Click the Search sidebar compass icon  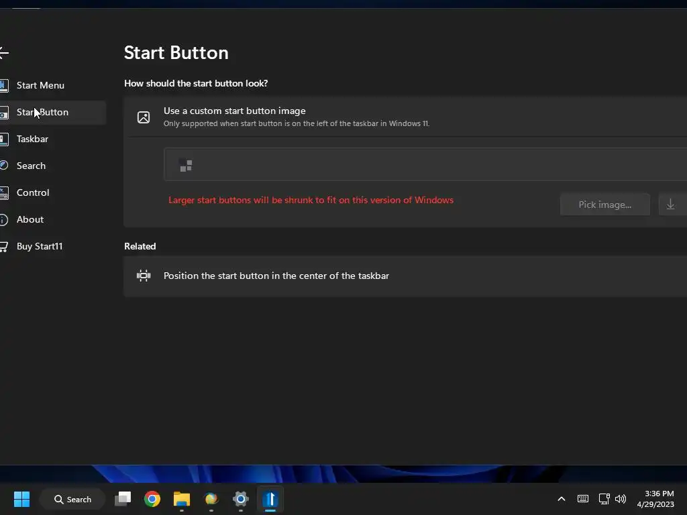click(x=4, y=166)
